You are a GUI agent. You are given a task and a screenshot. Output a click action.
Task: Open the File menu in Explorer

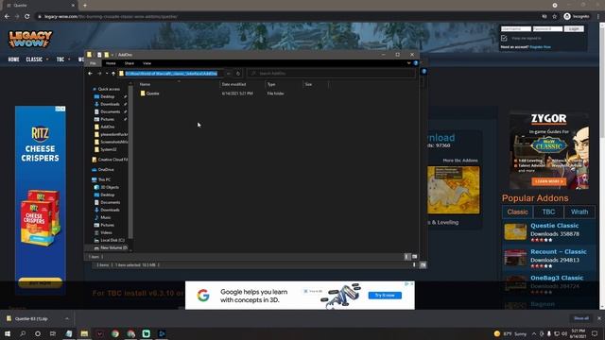93,63
